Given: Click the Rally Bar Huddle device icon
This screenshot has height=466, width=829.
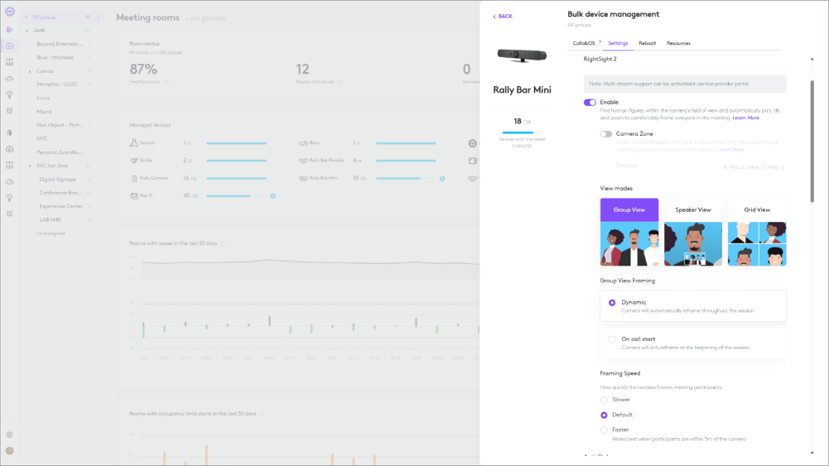Looking at the screenshot, I should tap(303, 161).
